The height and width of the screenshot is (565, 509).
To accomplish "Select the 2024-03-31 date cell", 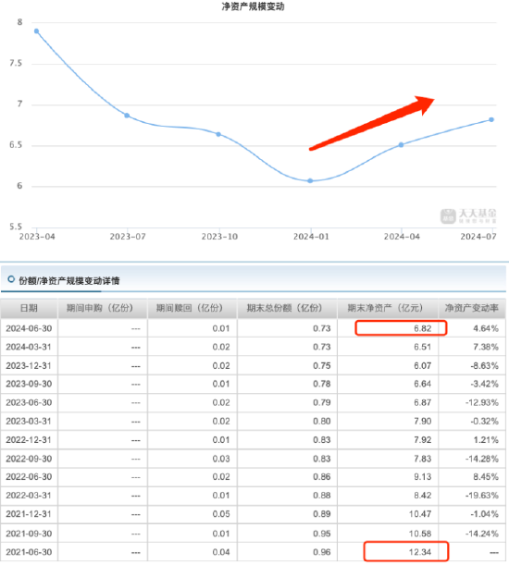I will [29, 347].
